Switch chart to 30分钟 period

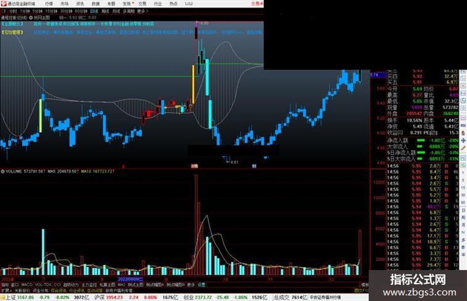click(x=66, y=11)
